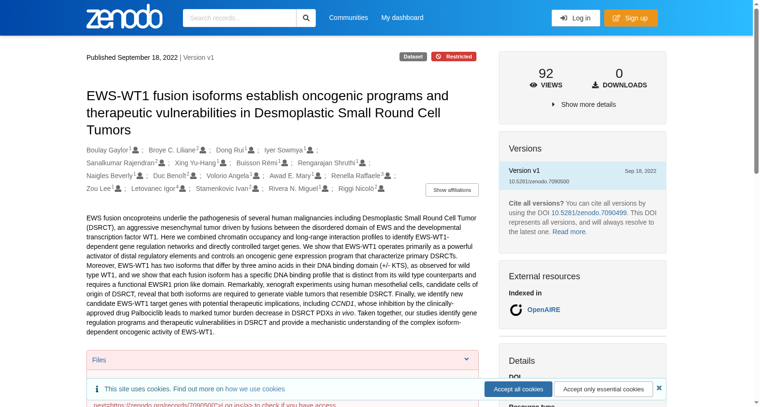Image resolution: width=760 pixels, height=407 pixels.
Task: Click in the Search records field
Action: pyautogui.click(x=239, y=18)
